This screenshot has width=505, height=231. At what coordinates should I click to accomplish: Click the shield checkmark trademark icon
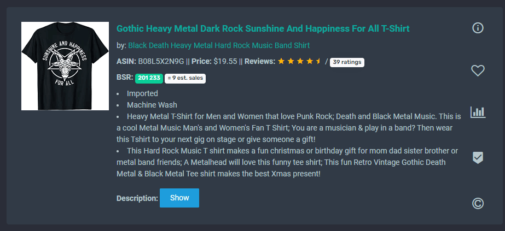click(x=478, y=157)
